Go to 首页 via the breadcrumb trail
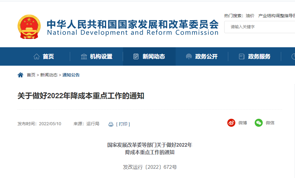Screen dimensions: 295x178 pos(31,75)
